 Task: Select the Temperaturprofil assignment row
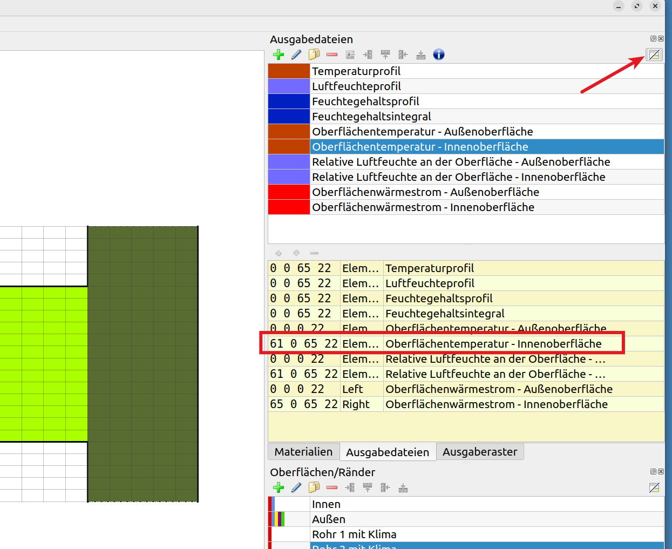(466, 268)
